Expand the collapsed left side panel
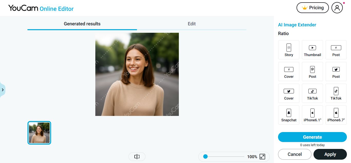Image resolution: width=351 pixels, height=163 pixels. (3, 90)
